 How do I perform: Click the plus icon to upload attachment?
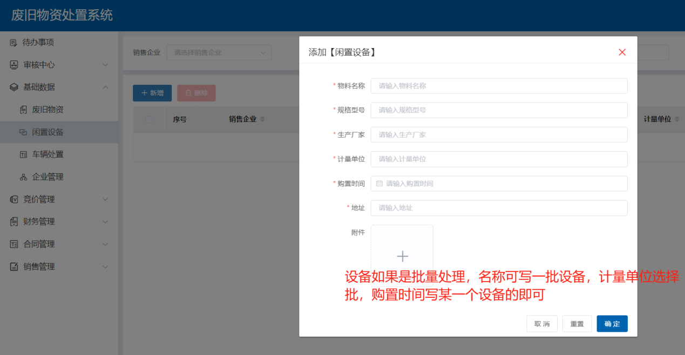pos(402,256)
